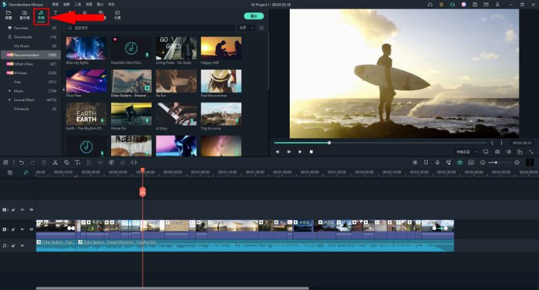539x290 pixels.
Task: Hide video track 1 with eye icon
Action: tap(31, 229)
